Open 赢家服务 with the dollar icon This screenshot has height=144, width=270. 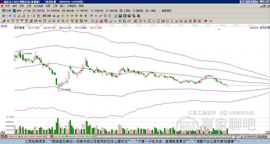(x=165, y=11)
